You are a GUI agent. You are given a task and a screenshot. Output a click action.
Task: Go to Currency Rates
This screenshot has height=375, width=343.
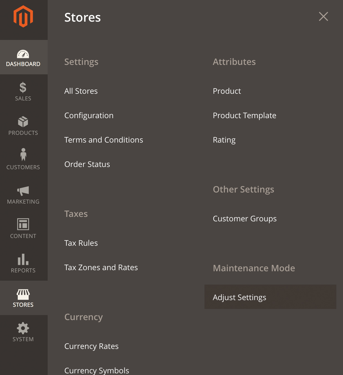[x=91, y=346]
